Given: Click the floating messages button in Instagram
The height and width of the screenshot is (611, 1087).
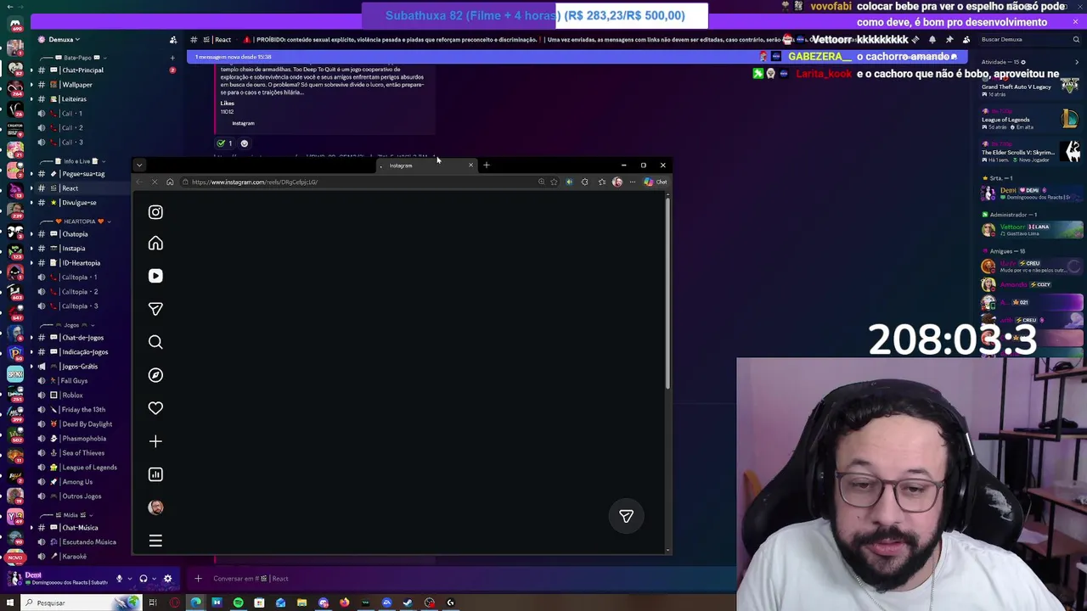Looking at the screenshot, I should point(626,516).
